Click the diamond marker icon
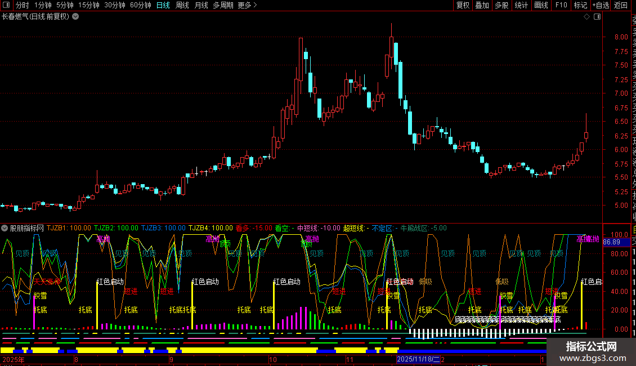 (x=586, y=17)
